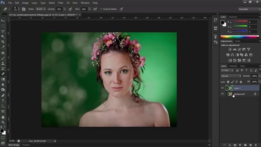Screen dimensions: 261x147
Task: Switch to the Paths tab
Action: (243, 66)
